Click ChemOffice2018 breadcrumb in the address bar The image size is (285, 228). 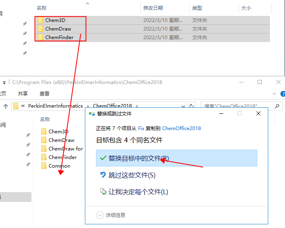(x=112, y=106)
